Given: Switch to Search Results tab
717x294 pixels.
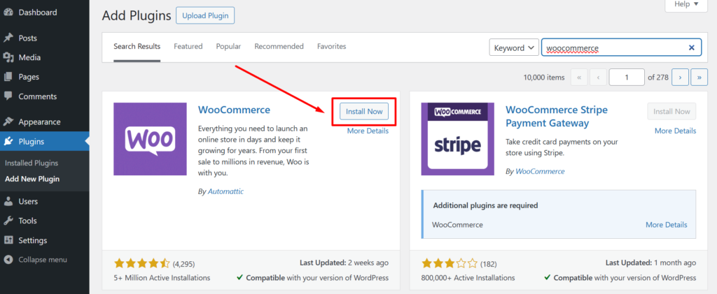Looking at the screenshot, I should click(x=137, y=47).
